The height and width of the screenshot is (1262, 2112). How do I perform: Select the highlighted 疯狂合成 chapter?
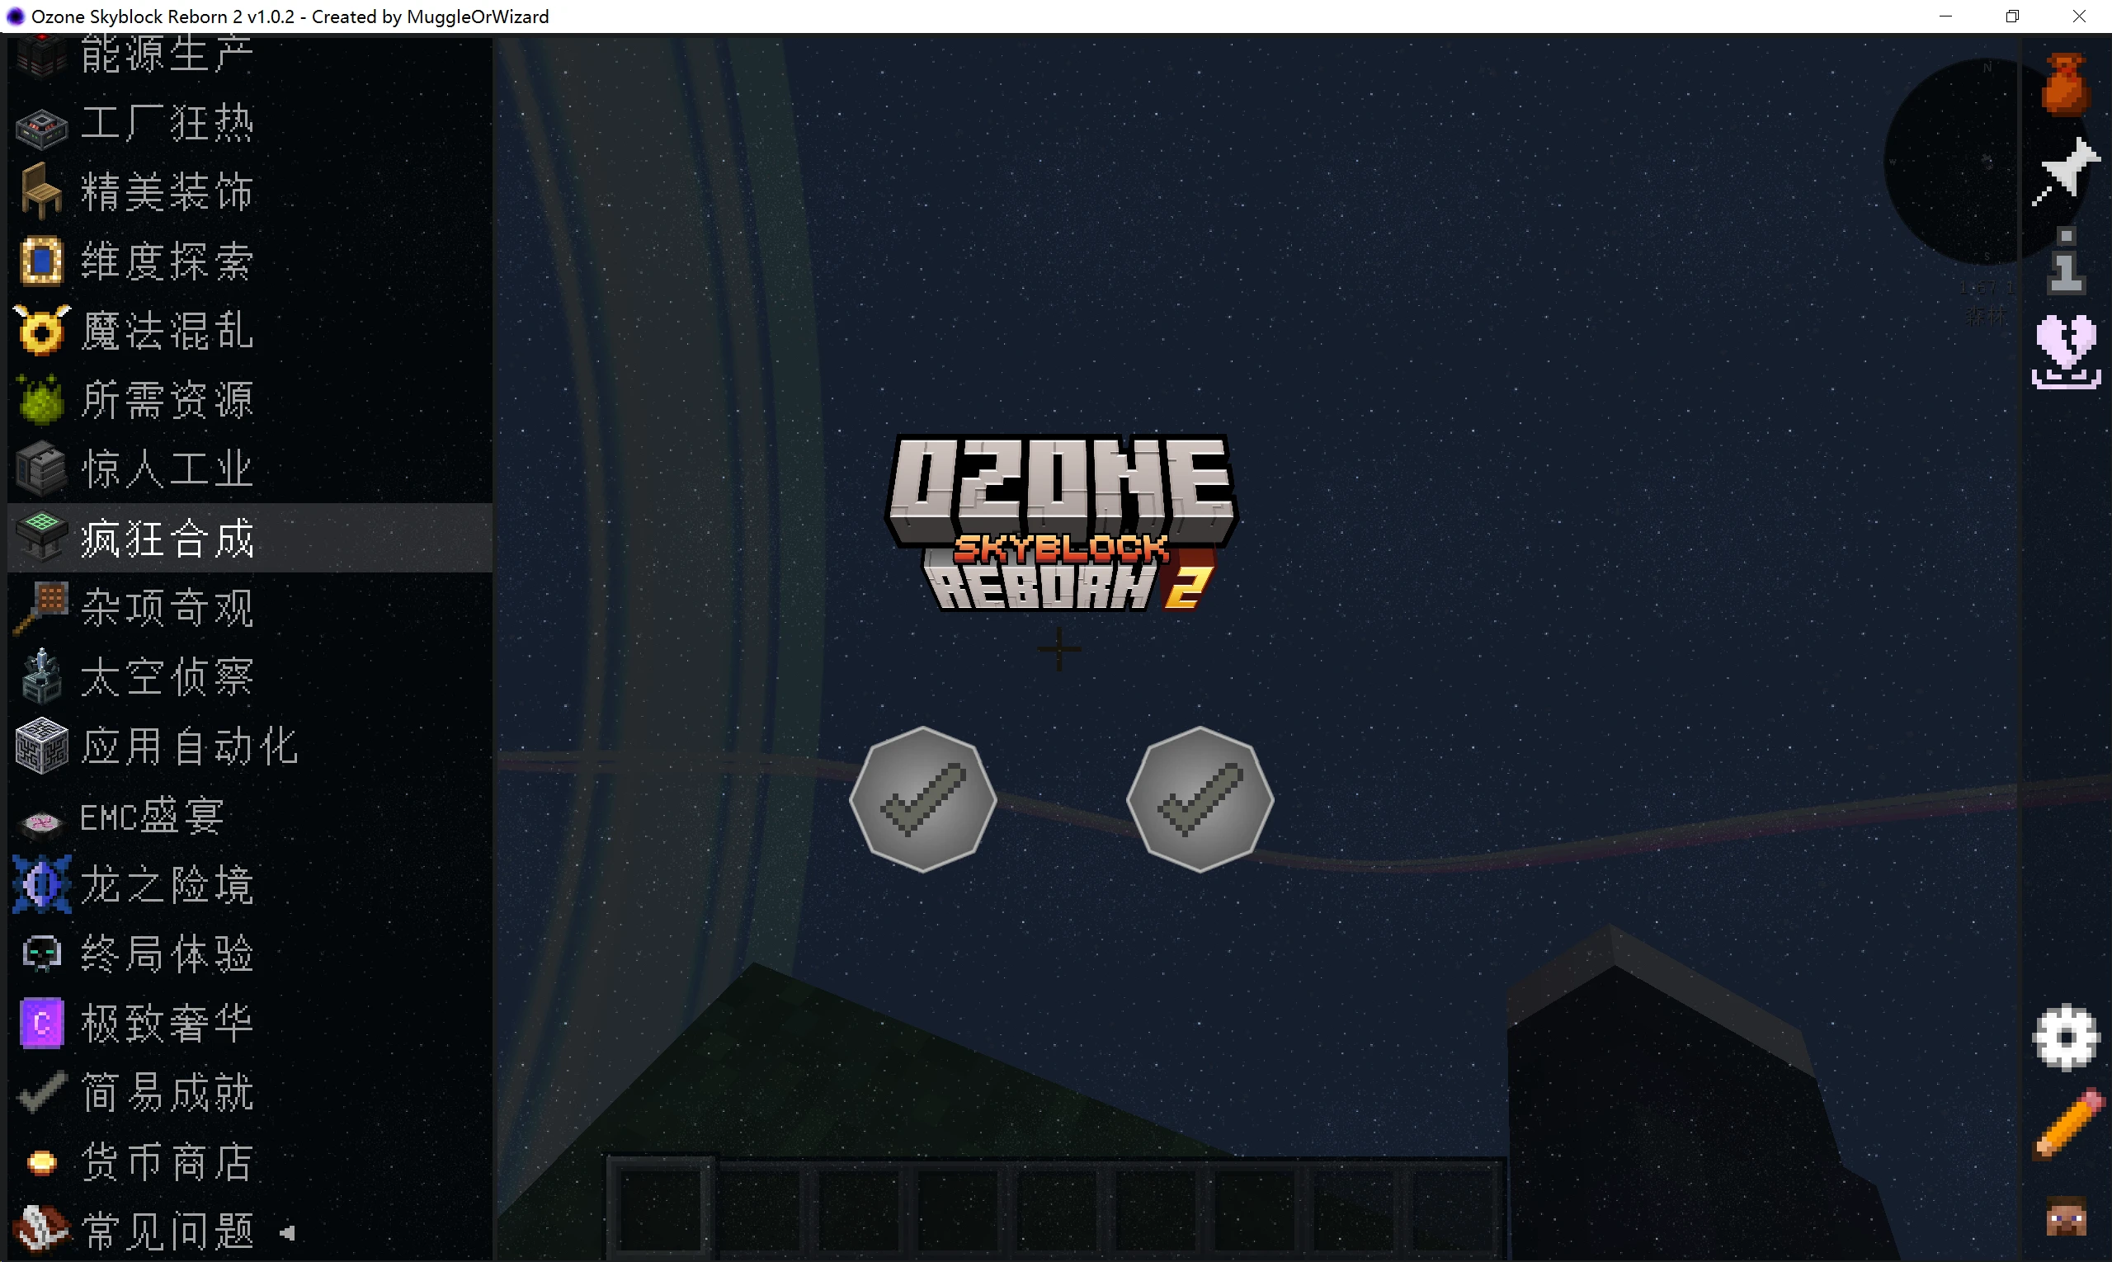[x=250, y=538]
